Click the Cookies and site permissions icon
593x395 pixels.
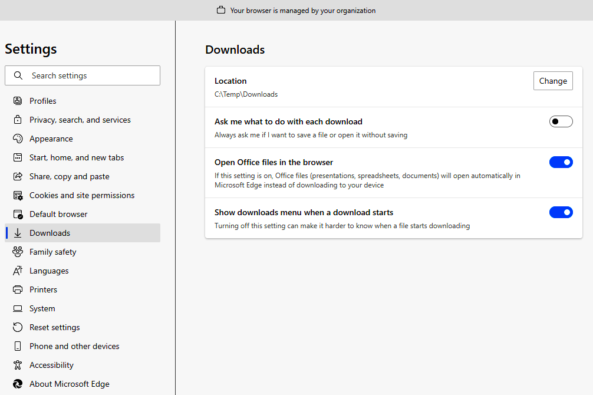pyautogui.click(x=18, y=195)
